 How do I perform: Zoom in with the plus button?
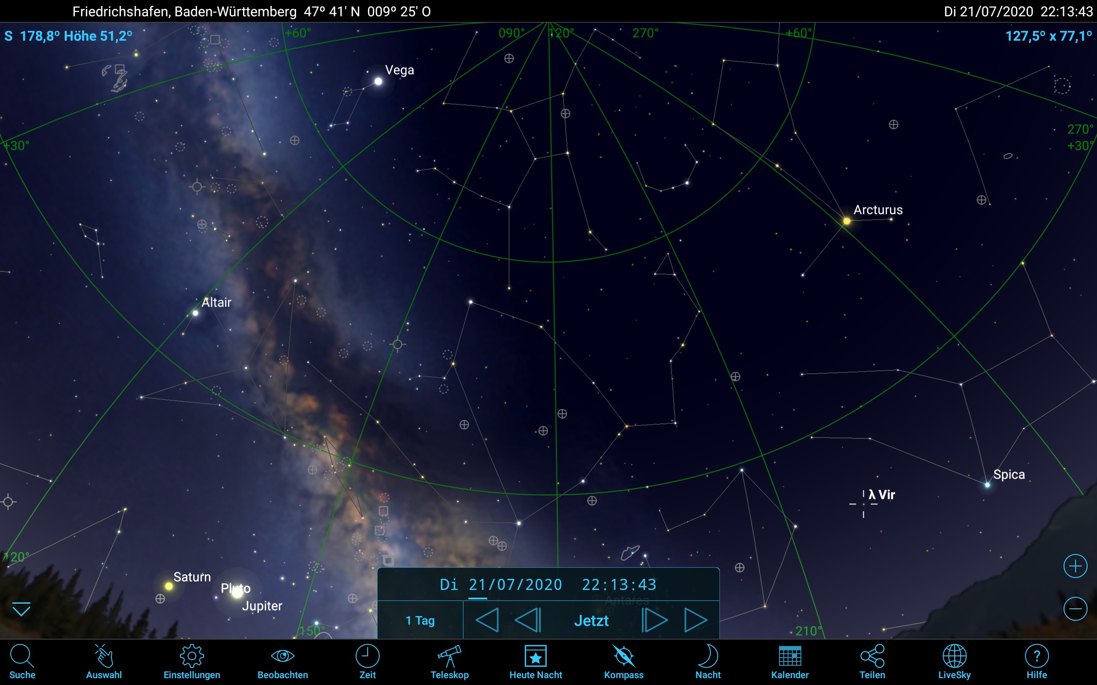pyautogui.click(x=1075, y=566)
